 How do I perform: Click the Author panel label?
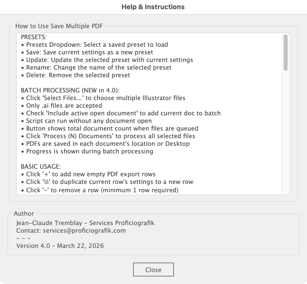[24, 214]
